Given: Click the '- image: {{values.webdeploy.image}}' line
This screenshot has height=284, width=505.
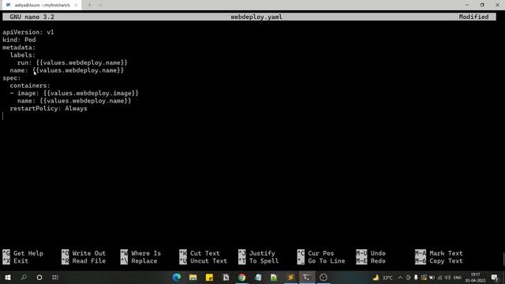Looking at the screenshot, I should point(74,93).
